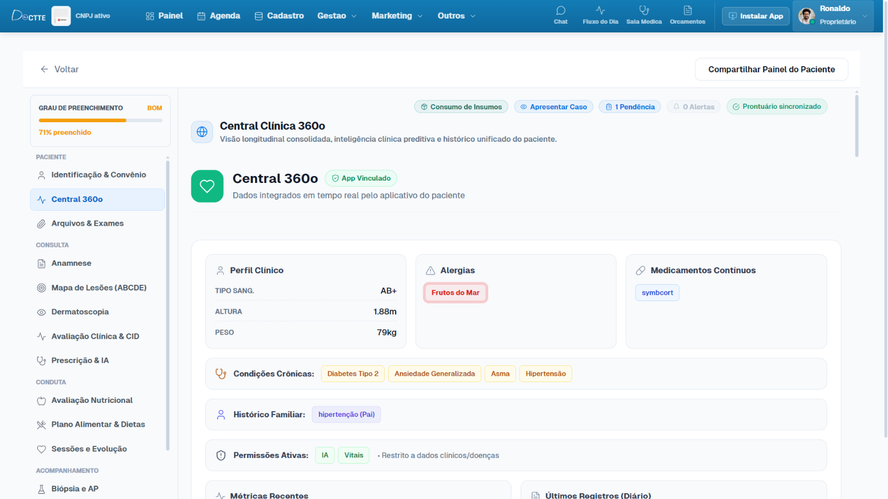Click the flask icon for Biópsia e AP

pos(42,489)
